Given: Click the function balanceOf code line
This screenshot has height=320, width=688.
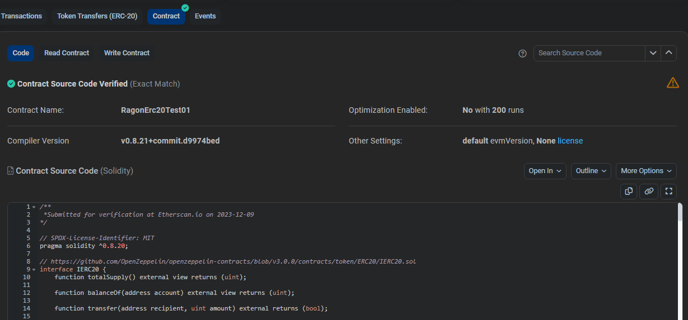Looking at the screenshot, I should 175,293.
